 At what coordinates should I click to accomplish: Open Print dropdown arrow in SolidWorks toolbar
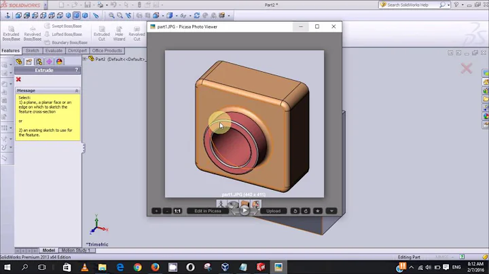(x=107, y=5)
